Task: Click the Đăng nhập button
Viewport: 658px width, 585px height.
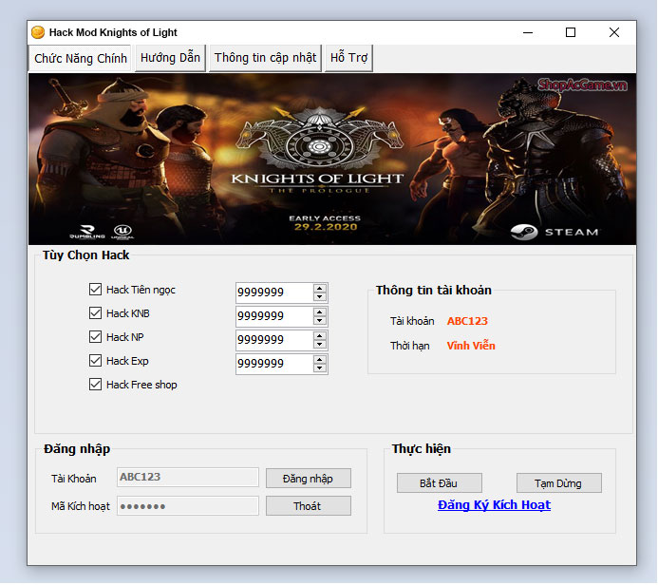Action: [308, 479]
